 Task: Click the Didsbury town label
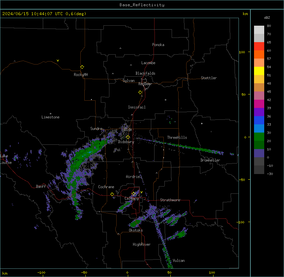pyautogui.click(x=126, y=142)
